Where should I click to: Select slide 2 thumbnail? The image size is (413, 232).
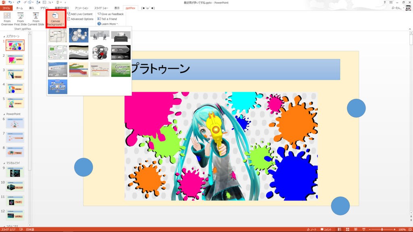point(15,60)
